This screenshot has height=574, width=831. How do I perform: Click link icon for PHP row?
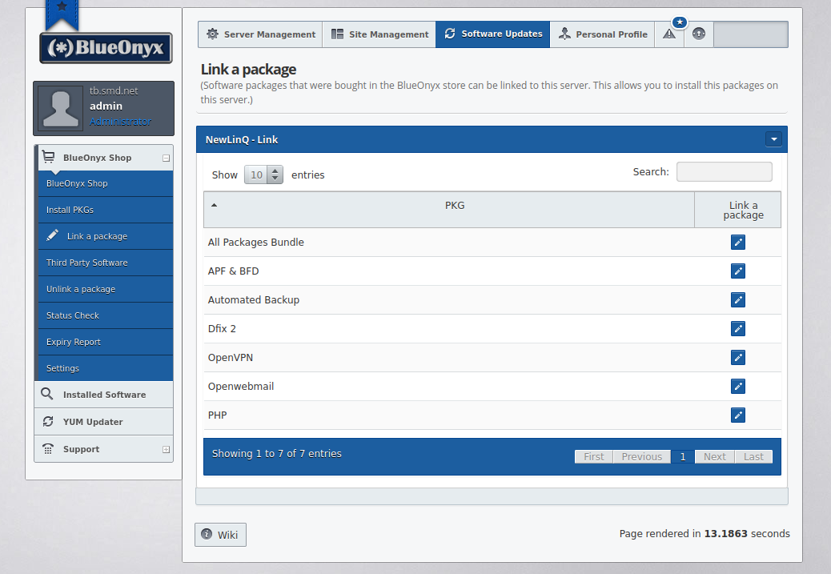click(x=737, y=415)
